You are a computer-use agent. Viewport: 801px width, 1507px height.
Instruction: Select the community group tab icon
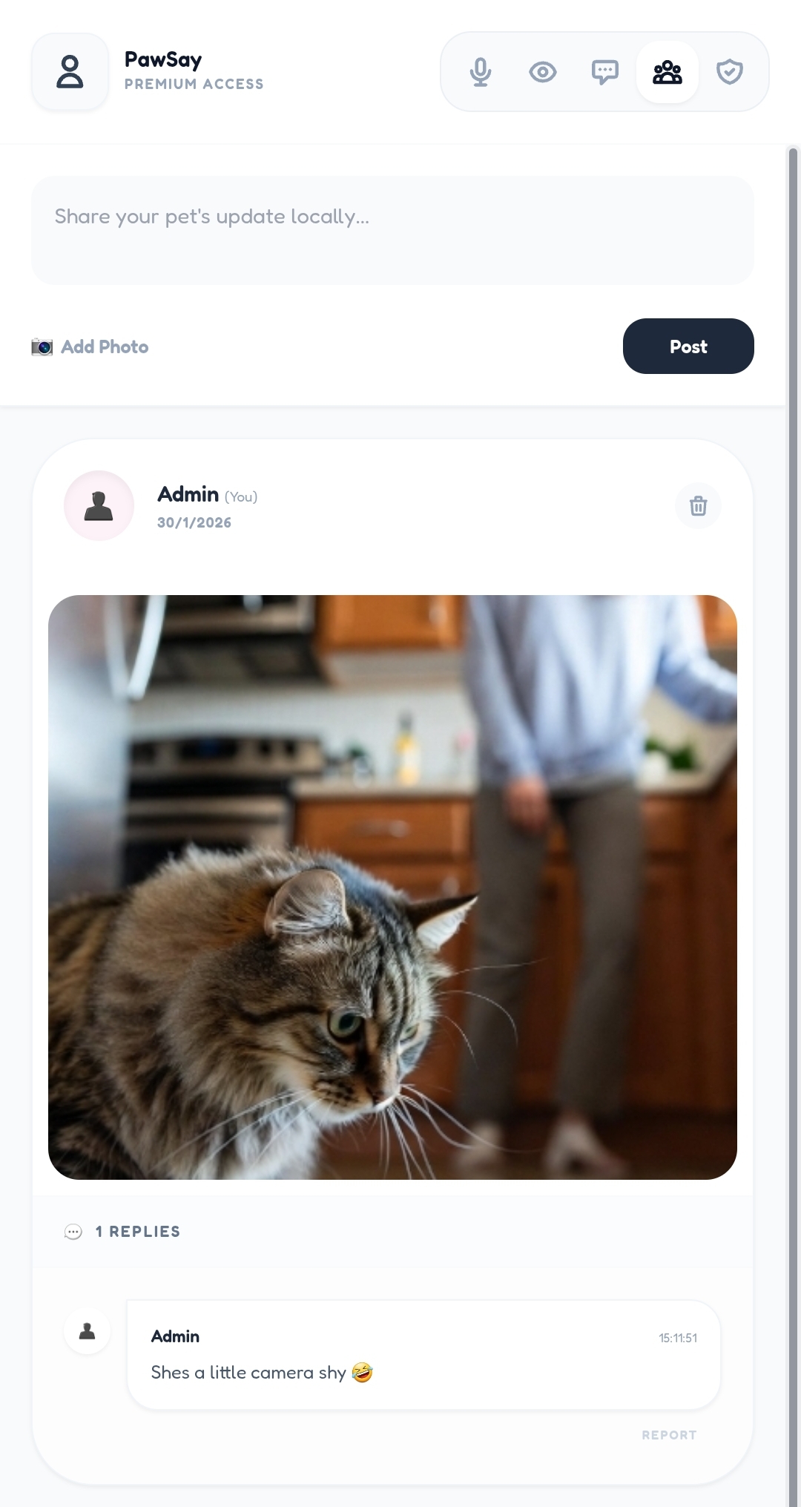pyautogui.click(x=667, y=72)
